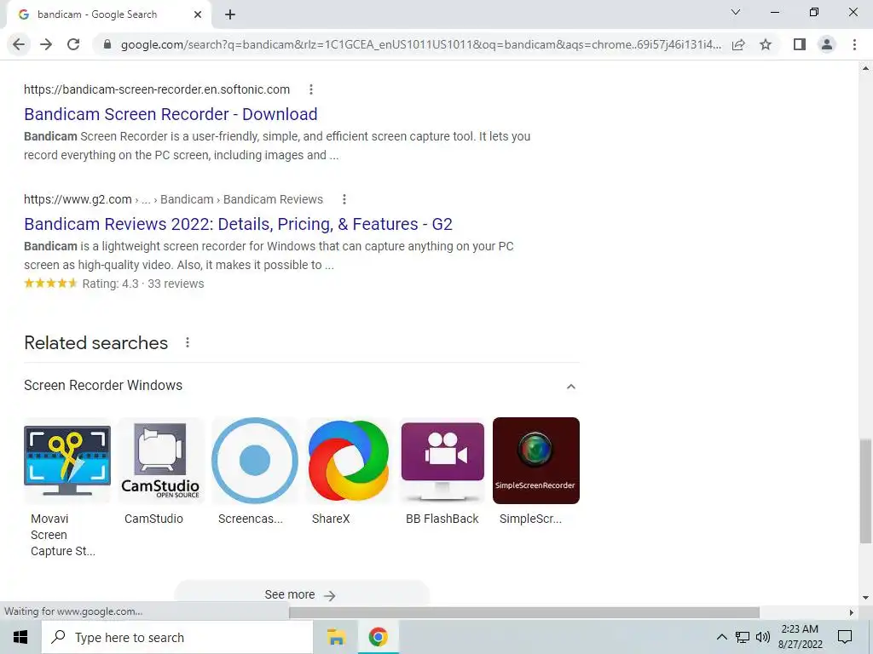Open the notification center icon
This screenshot has height=654, width=873.
(x=845, y=637)
